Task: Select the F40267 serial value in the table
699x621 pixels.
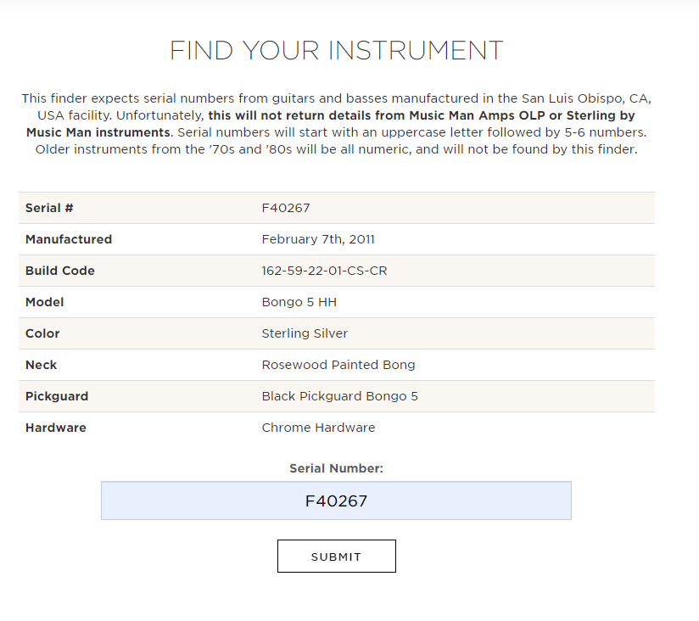Action: 286,208
